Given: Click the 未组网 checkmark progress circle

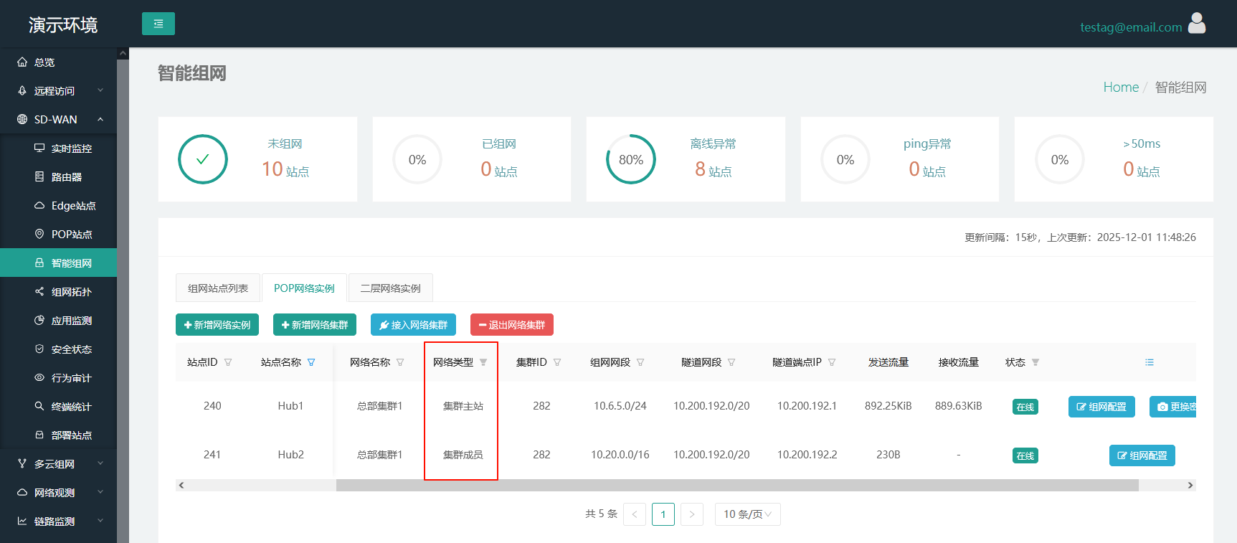Looking at the screenshot, I should pos(203,159).
